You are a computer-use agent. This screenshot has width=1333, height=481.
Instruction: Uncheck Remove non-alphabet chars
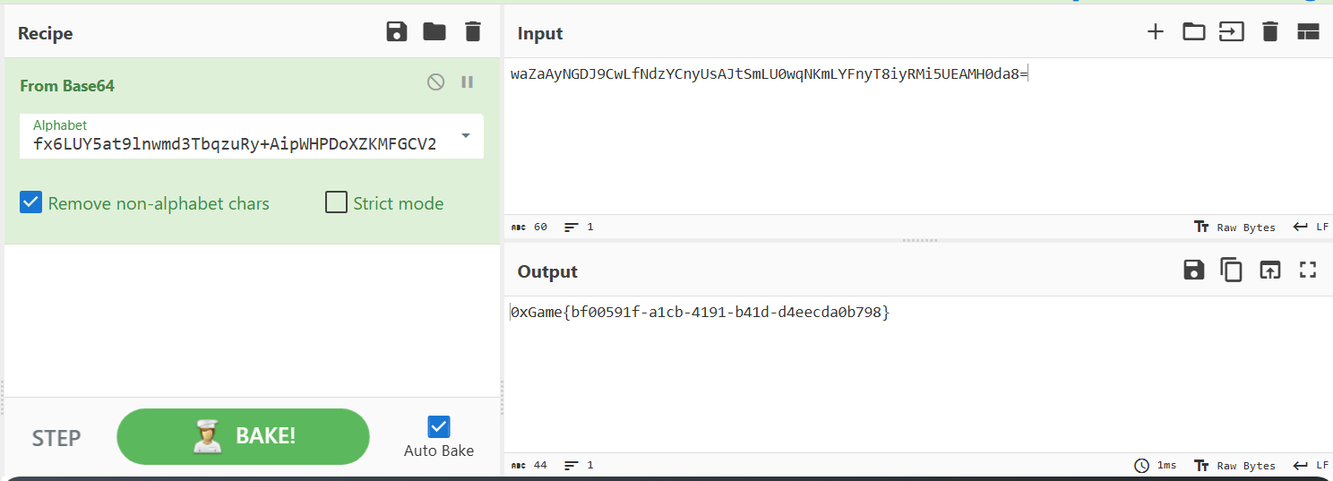(x=31, y=202)
